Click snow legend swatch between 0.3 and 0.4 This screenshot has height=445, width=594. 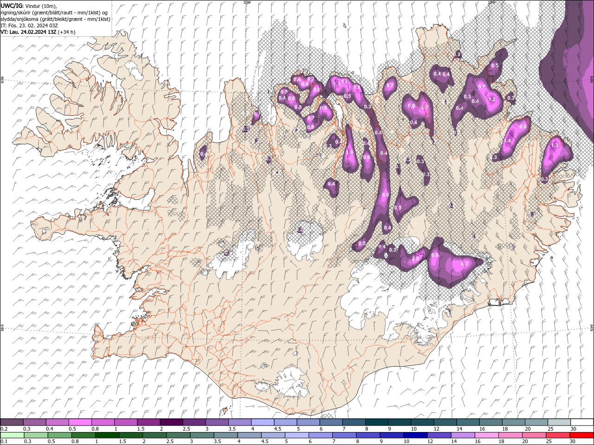coord(34,422)
